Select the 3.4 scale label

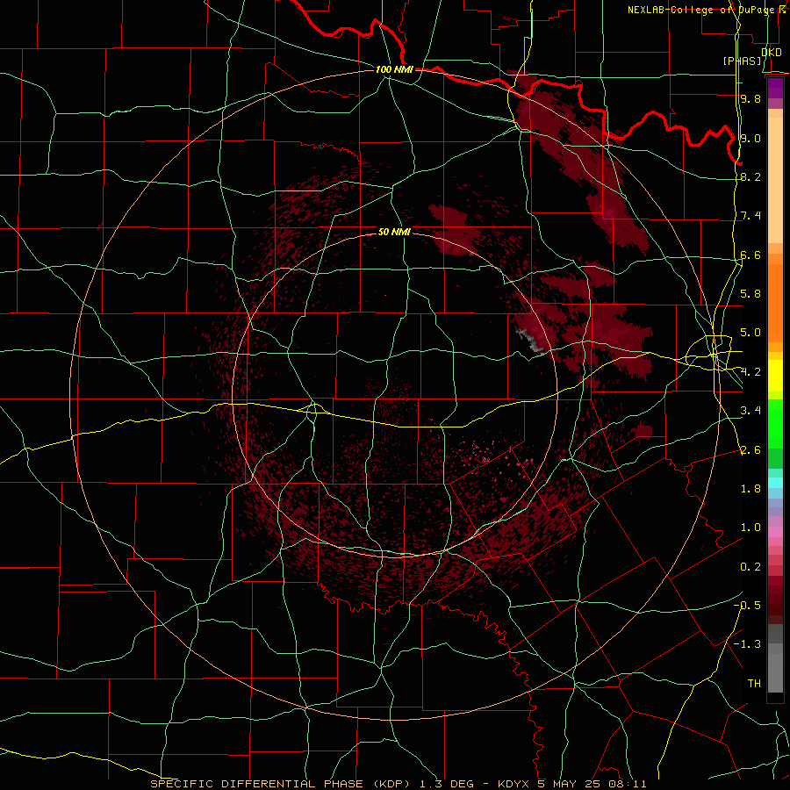pyautogui.click(x=750, y=411)
